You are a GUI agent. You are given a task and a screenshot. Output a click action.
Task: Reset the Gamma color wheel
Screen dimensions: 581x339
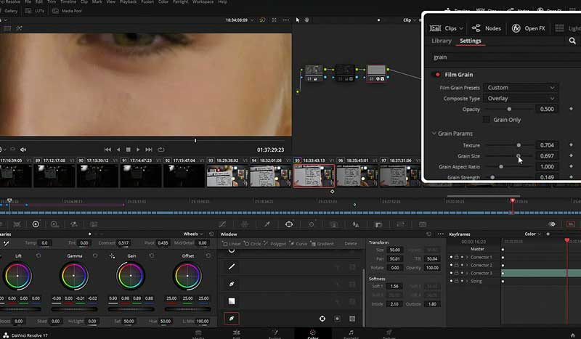click(x=95, y=256)
